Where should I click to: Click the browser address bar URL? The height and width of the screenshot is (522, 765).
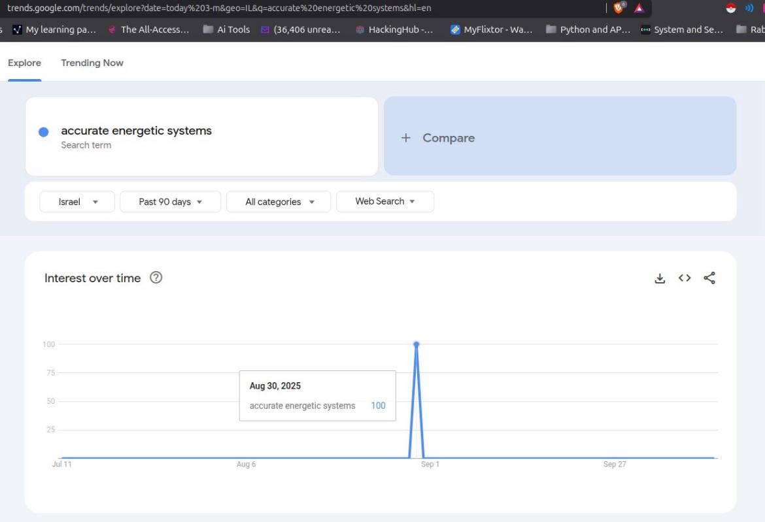point(219,8)
